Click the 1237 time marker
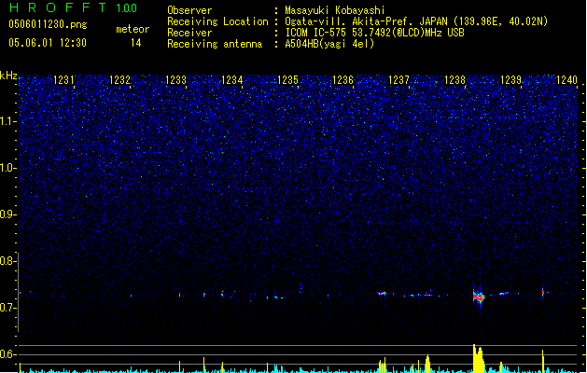Screen dimensions: 587x373 pyautogui.click(x=399, y=80)
